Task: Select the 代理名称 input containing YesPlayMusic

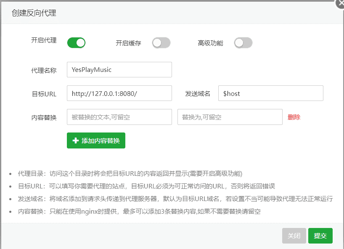Action: 119,69
